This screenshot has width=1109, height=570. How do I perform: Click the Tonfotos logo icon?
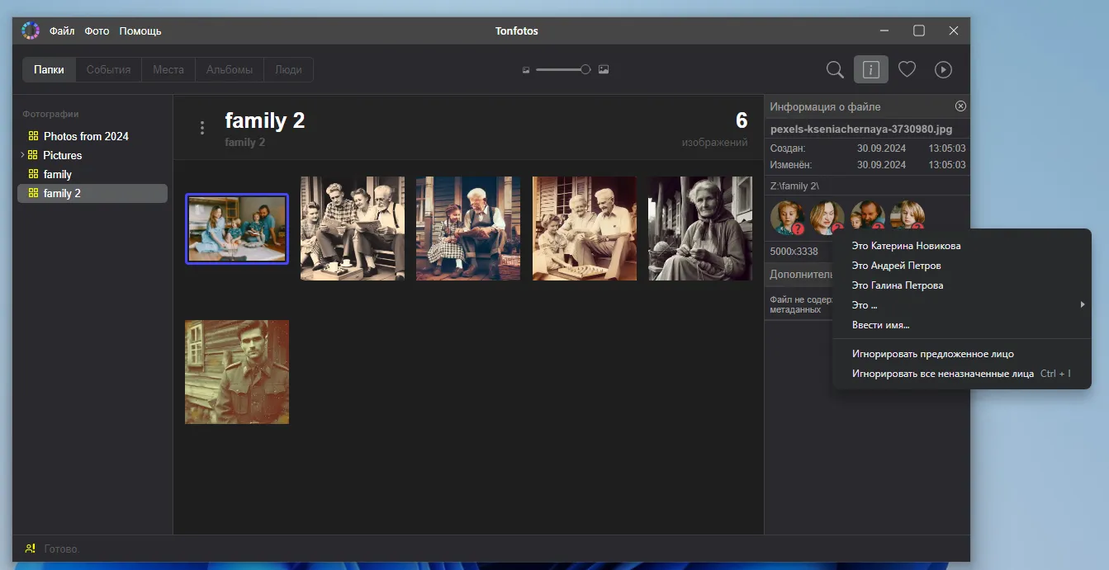point(31,31)
